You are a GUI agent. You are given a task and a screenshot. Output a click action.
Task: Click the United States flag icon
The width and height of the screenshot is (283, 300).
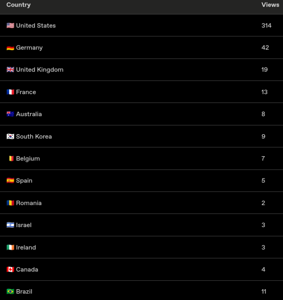pyautogui.click(x=10, y=25)
